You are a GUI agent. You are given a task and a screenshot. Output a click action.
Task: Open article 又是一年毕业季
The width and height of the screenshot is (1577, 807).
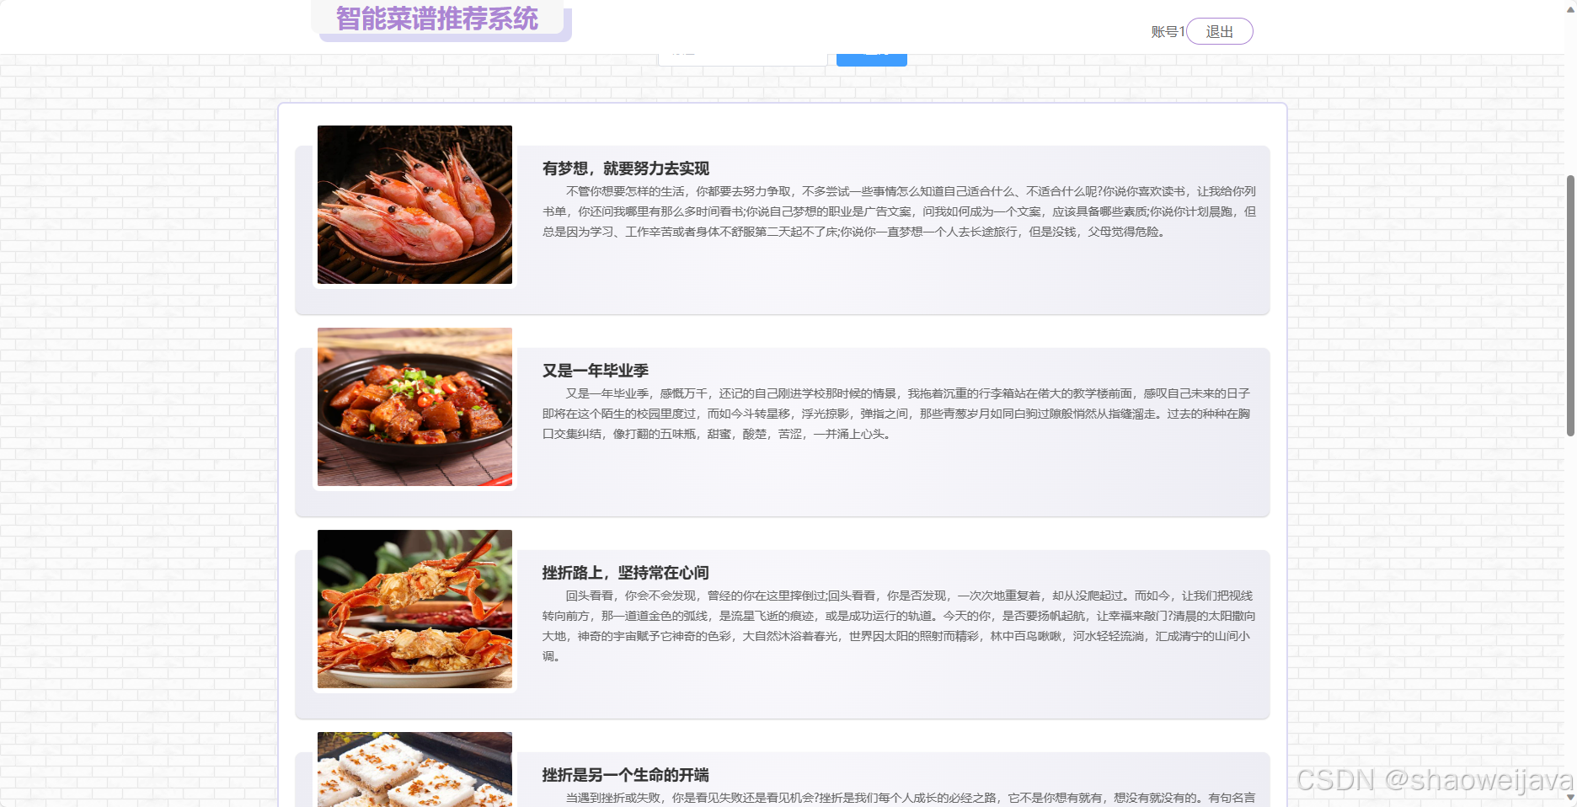pyautogui.click(x=596, y=371)
